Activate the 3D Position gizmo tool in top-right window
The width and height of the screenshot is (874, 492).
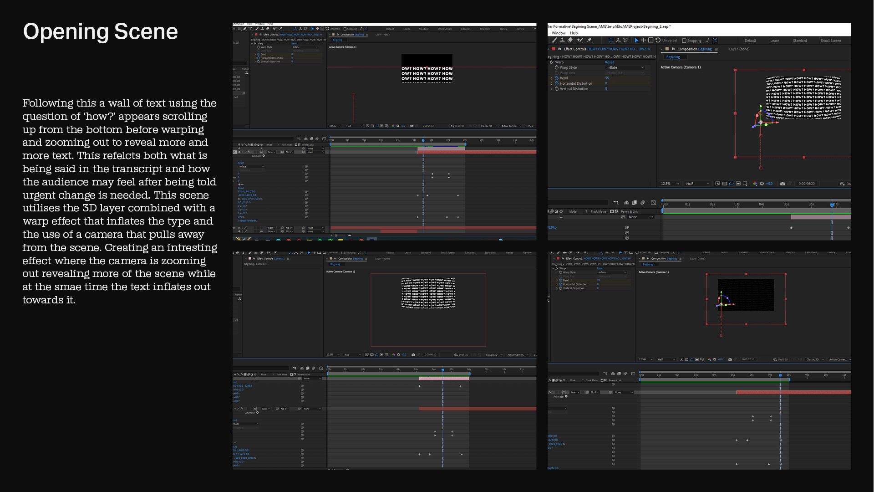point(644,40)
